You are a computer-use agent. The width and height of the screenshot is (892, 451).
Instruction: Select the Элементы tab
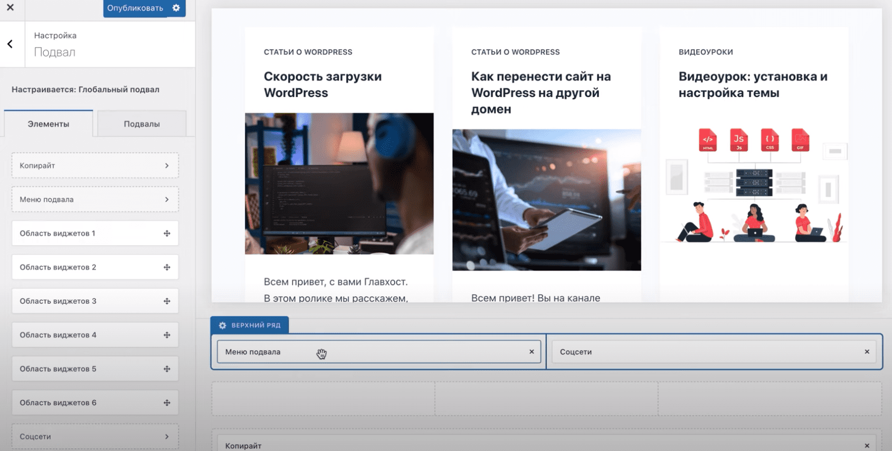point(49,124)
